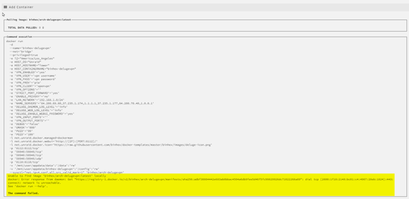
Task: Click the 'Add Container' title text
Action: 21,7
